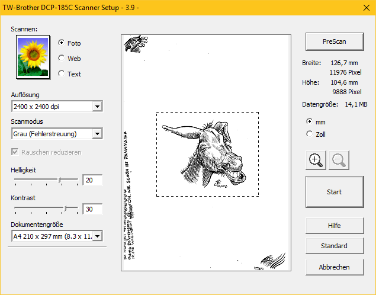This screenshot has width=376, height=295.
Task: Click the Kontrast slider handle
Action: pos(66,209)
